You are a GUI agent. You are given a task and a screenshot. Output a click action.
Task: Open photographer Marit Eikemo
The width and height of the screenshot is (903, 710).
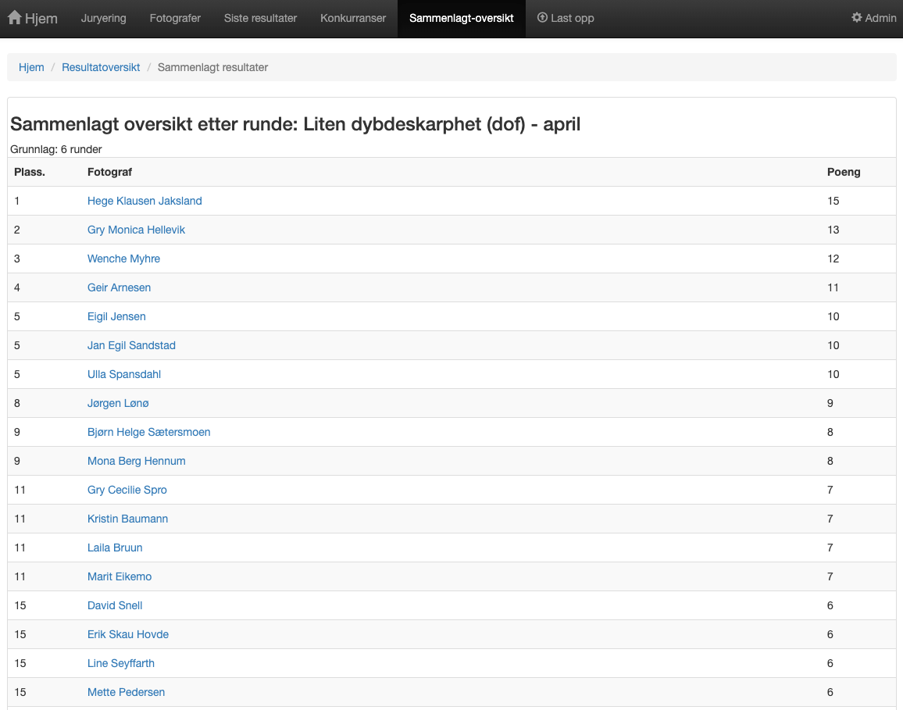(x=120, y=576)
